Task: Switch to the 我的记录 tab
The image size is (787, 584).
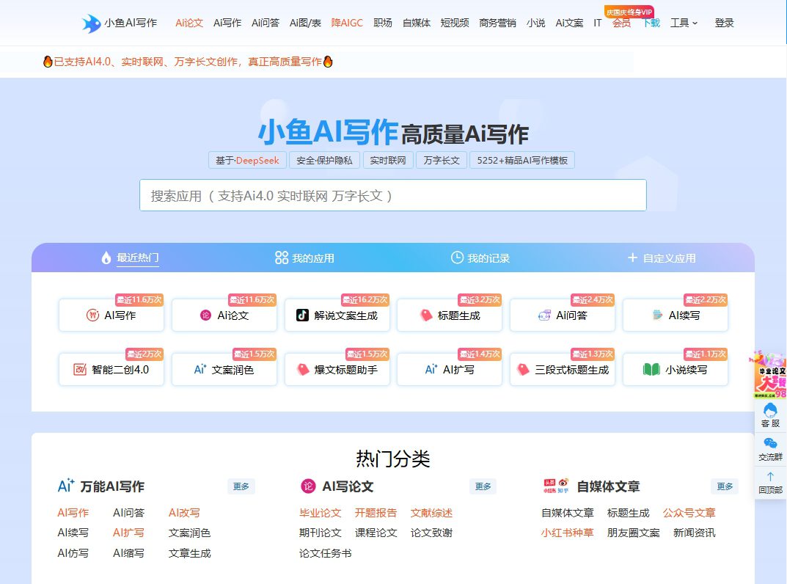Action: [x=483, y=258]
